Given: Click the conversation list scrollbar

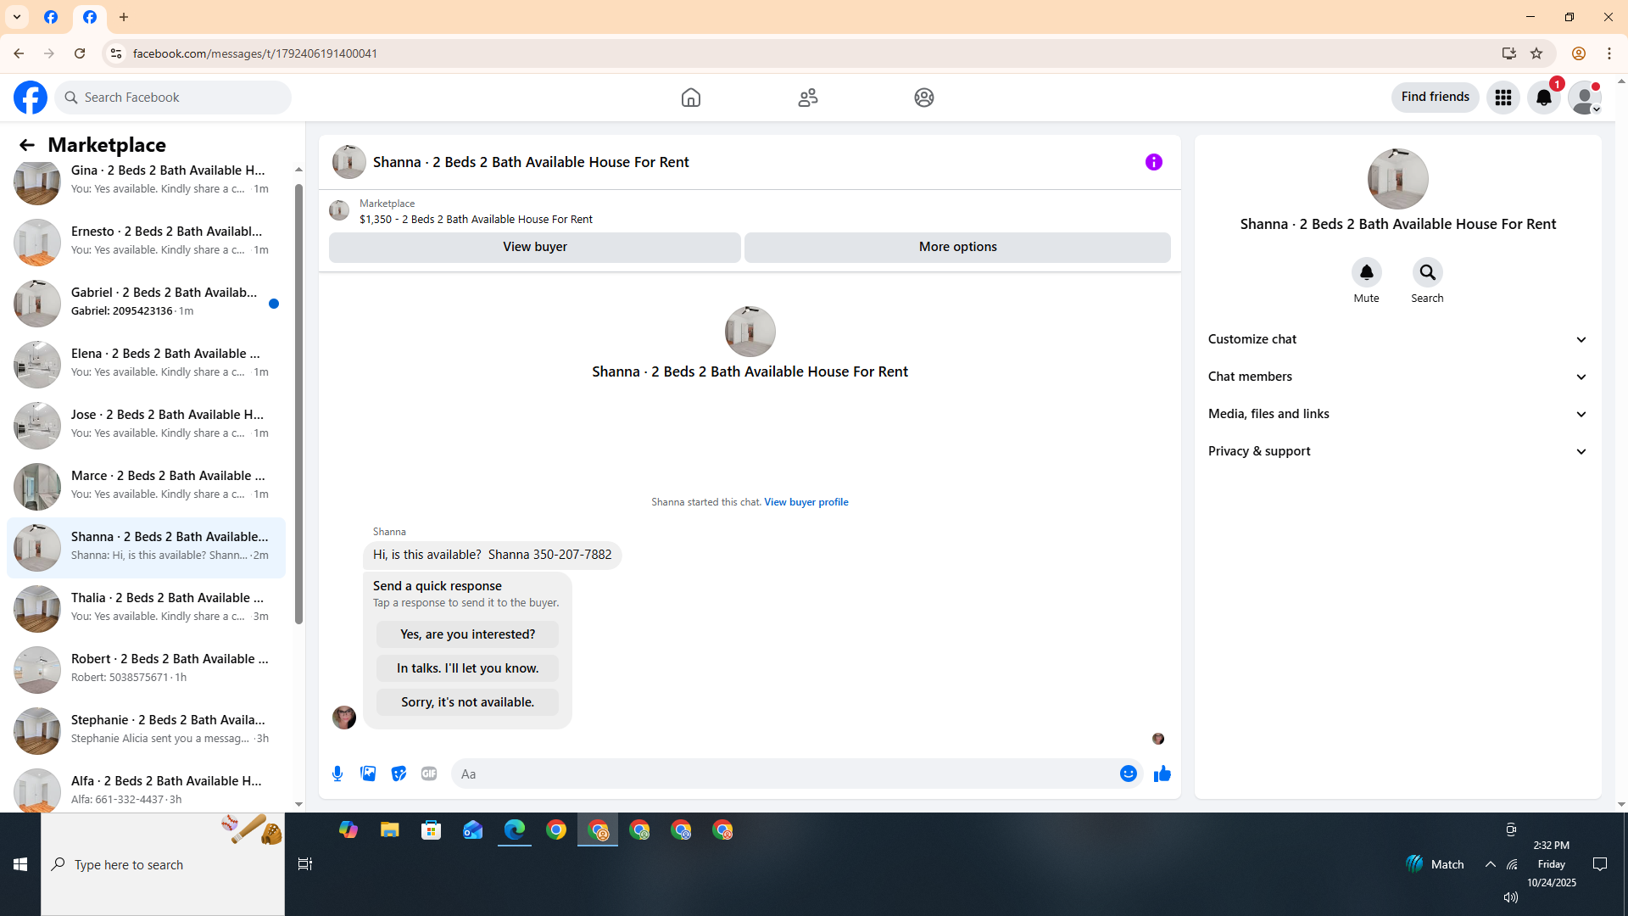Looking at the screenshot, I should click(x=298, y=403).
